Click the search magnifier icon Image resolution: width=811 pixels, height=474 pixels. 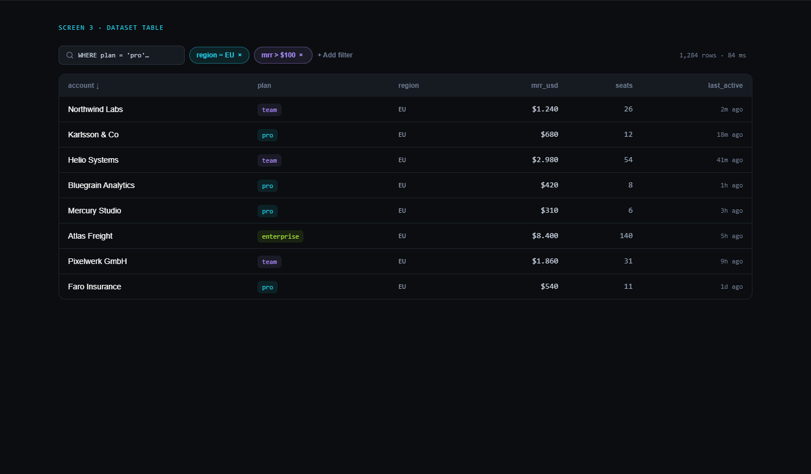(x=70, y=55)
